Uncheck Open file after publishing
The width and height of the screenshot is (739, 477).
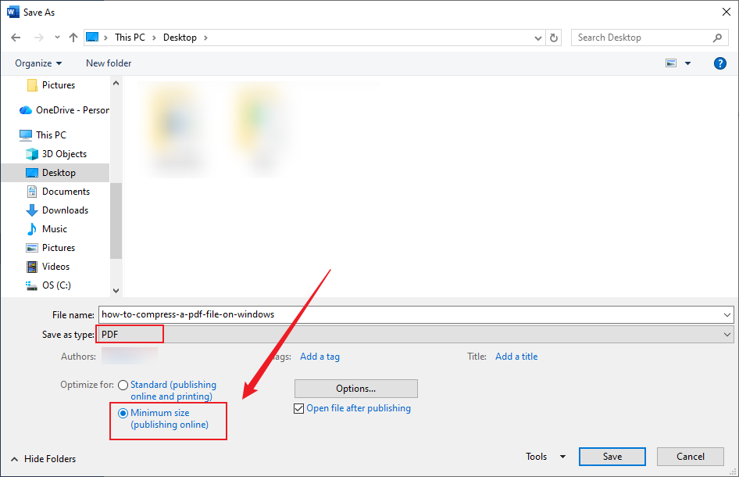(x=298, y=407)
